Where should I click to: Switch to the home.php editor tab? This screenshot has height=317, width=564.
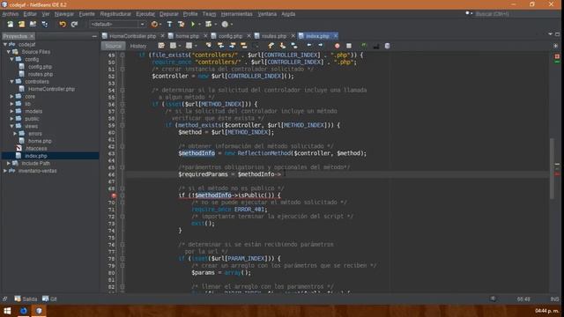tap(187, 36)
